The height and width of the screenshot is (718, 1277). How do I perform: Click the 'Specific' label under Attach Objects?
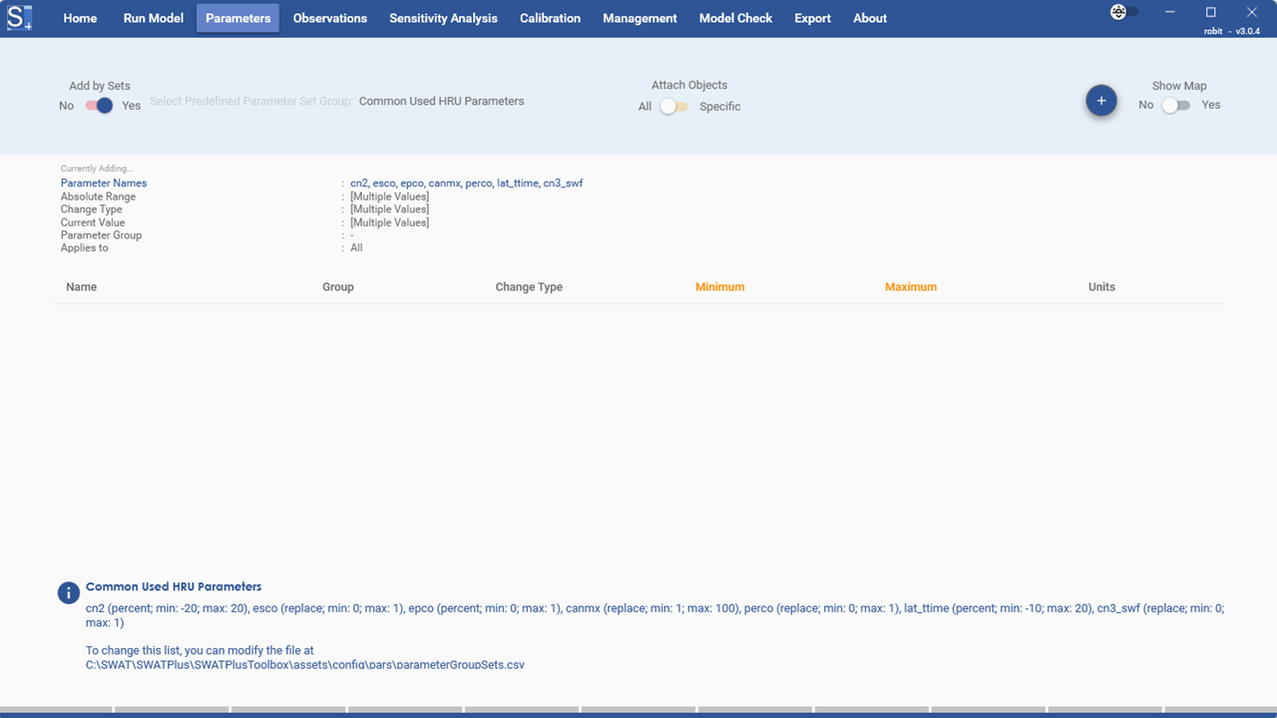click(720, 107)
